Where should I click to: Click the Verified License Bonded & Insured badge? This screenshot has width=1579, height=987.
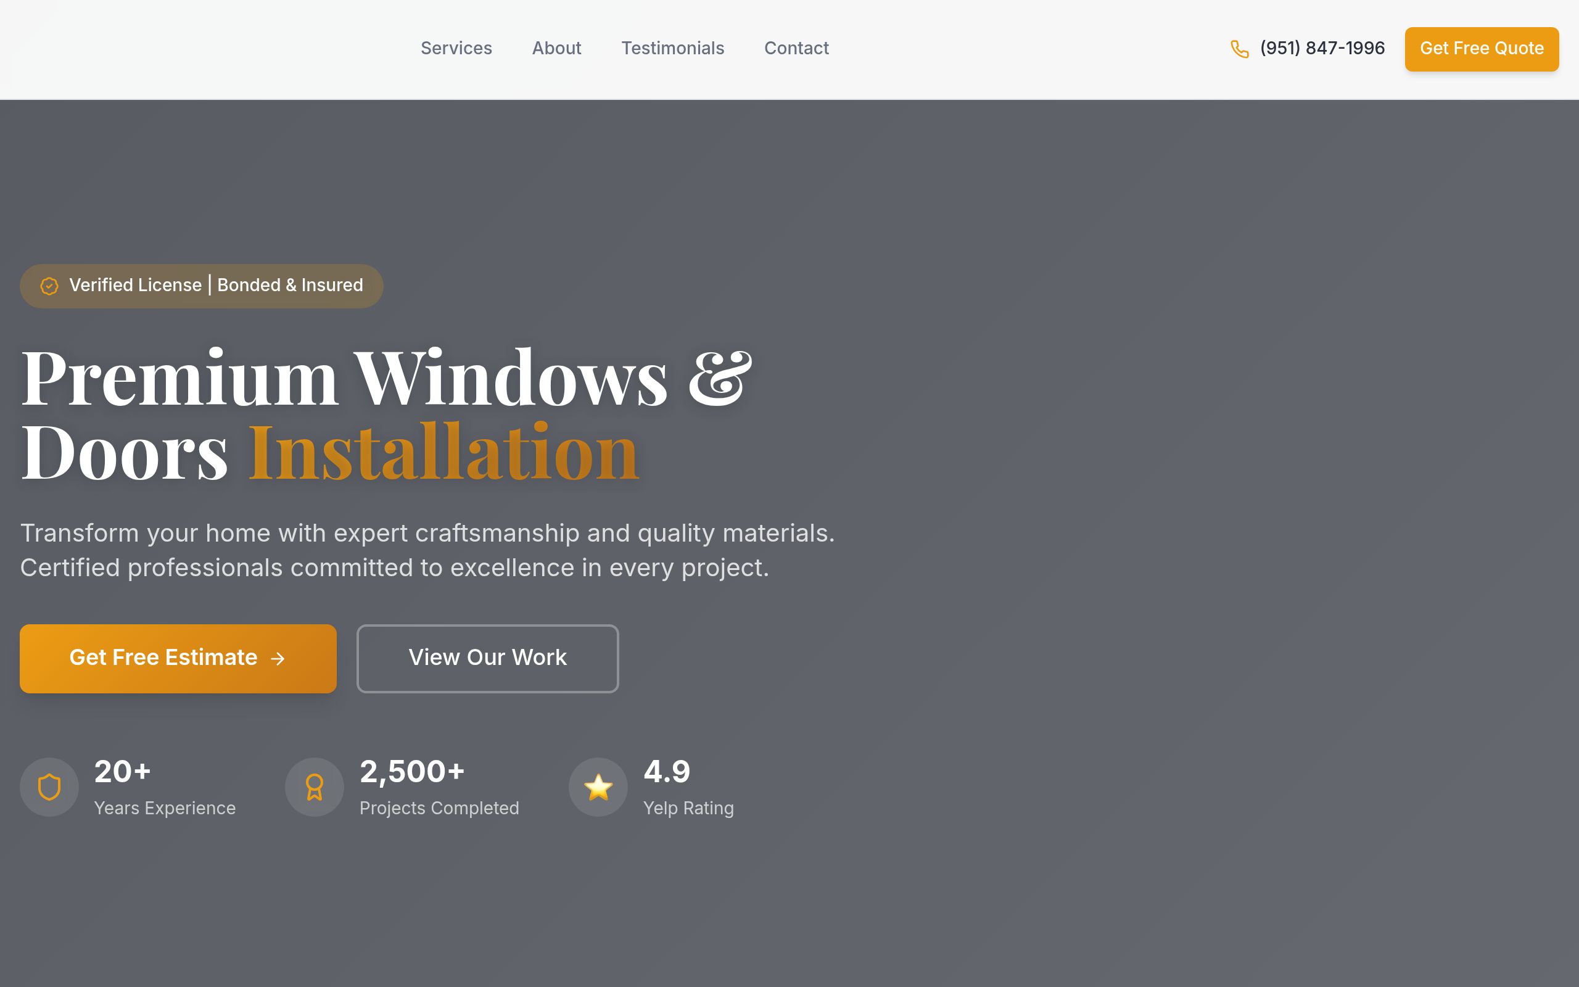tap(202, 285)
